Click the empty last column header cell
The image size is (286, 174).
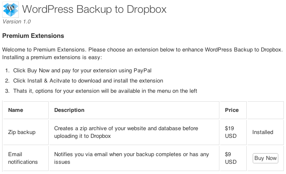pos(265,110)
